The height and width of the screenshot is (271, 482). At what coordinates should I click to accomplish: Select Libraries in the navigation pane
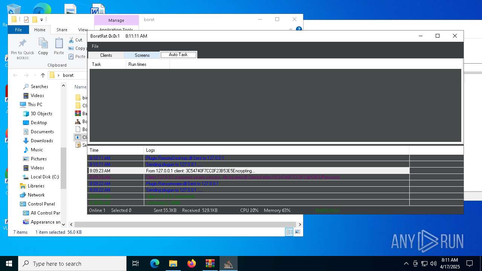pyautogui.click(x=36, y=186)
